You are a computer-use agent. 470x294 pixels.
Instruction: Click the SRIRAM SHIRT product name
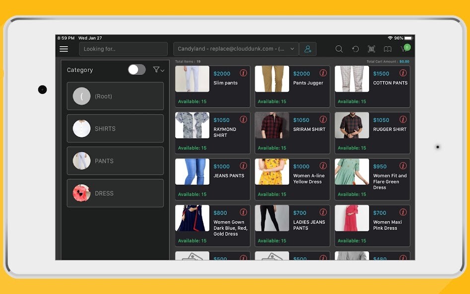coord(309,129)
